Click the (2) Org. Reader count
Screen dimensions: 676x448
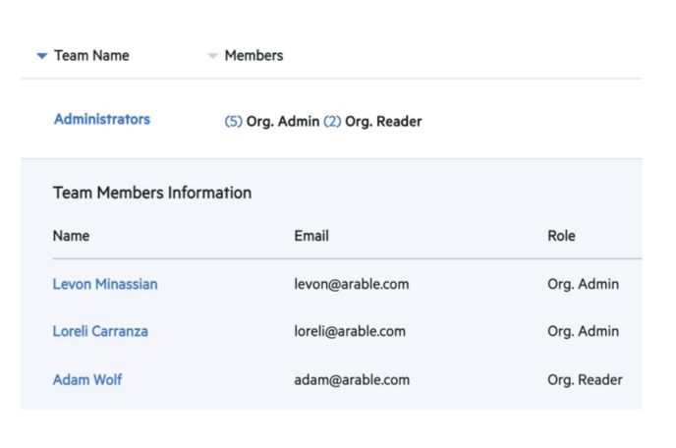click(332, 122)
